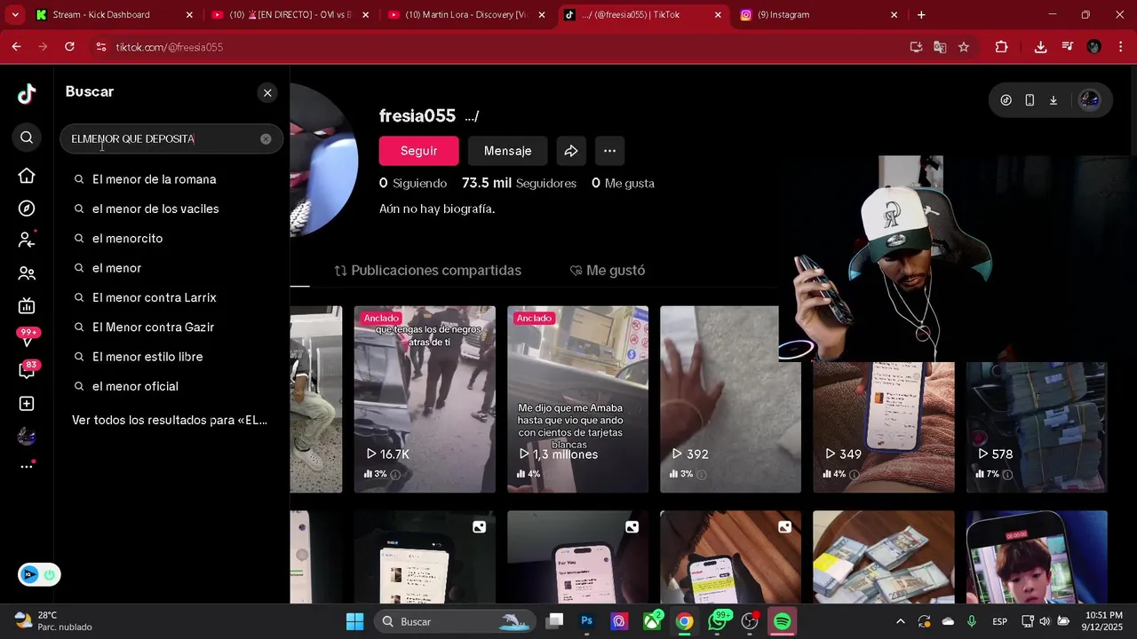This screenshot has width=1137, height=639.
Task: Go back to previous page
Action: tap(16, 47)
